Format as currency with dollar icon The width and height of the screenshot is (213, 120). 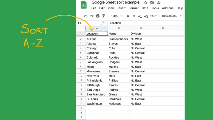point(128,16)
